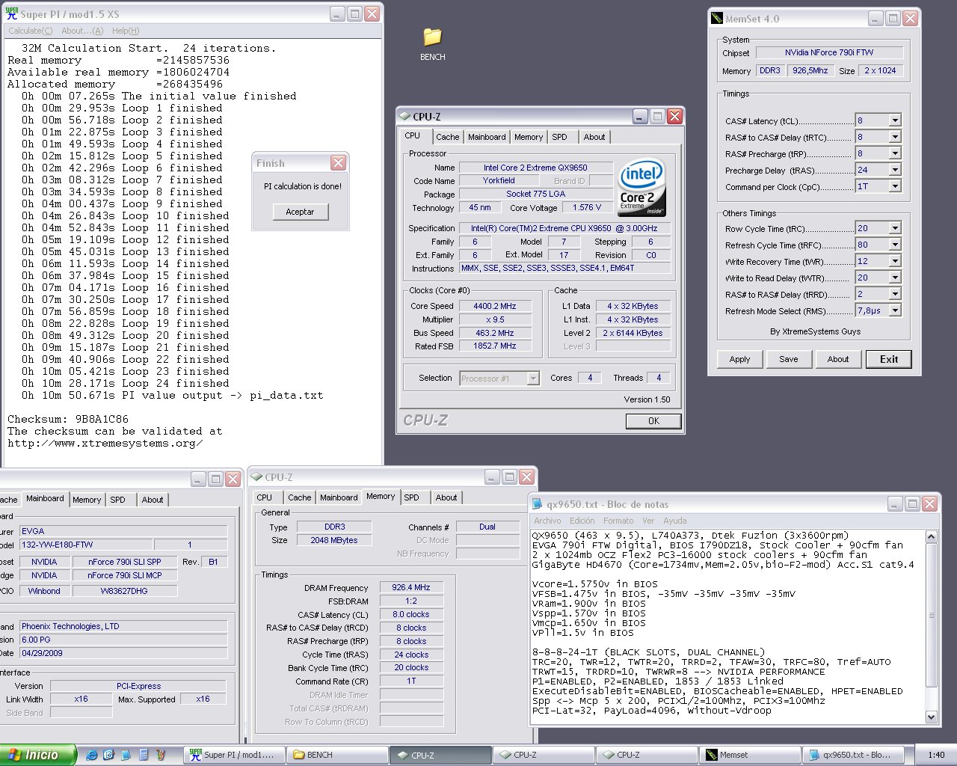Click the Notepad qx9650.txt title bar icon
Image resolution: width=957 pixels, height=766 pixels.
pos(537,503)
